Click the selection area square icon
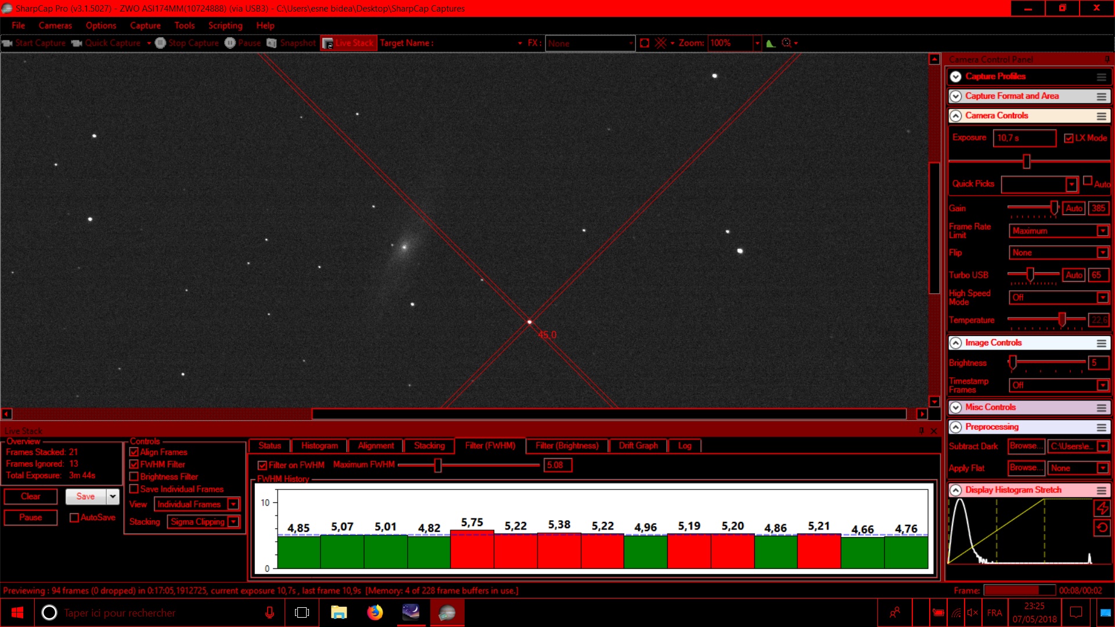1115x627 pixels. pyautogui.click(x=645, y=43)
